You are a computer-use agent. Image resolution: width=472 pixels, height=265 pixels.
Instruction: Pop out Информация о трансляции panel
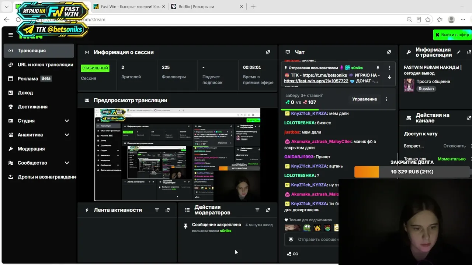click(469, 52)
